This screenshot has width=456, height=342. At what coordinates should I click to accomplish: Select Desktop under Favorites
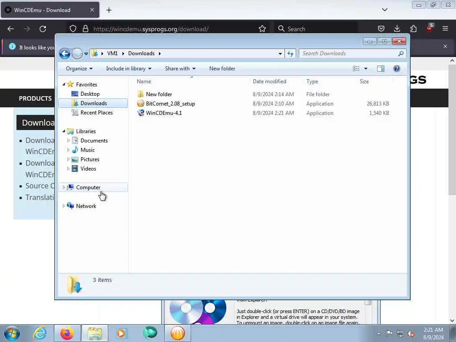click(90, 94)
